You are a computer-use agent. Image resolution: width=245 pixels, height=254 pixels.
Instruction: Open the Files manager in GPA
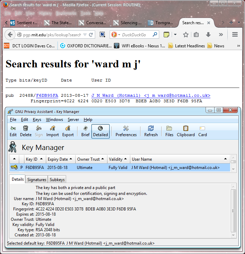[x=169, y=131]
